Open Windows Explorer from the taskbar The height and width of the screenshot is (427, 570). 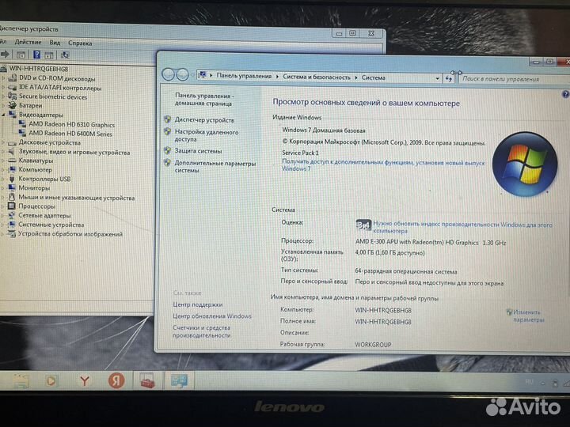click(21, 380)
